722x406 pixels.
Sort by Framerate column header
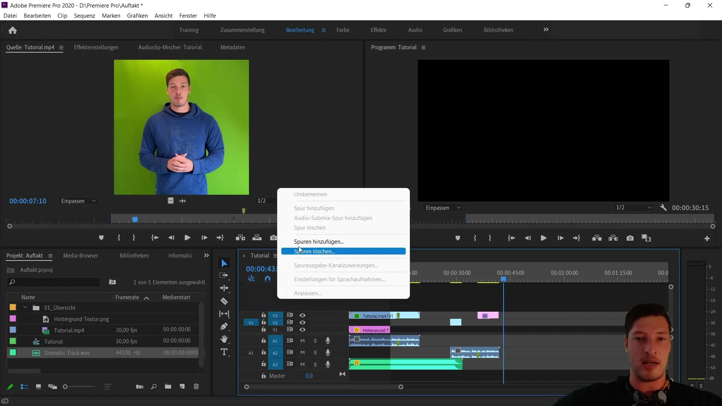pyautogui.click(x=127, y=297)
